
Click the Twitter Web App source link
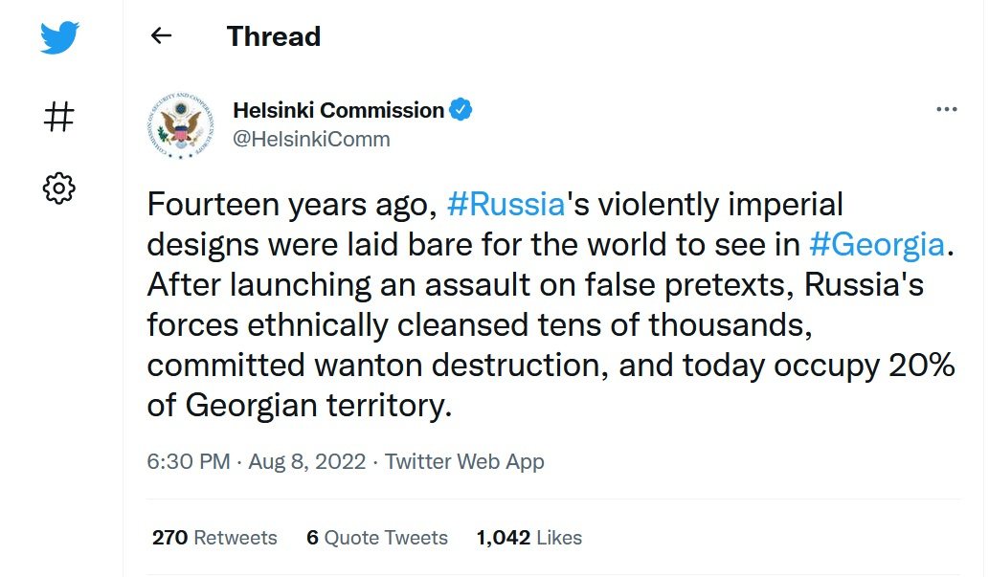[464, 461]
